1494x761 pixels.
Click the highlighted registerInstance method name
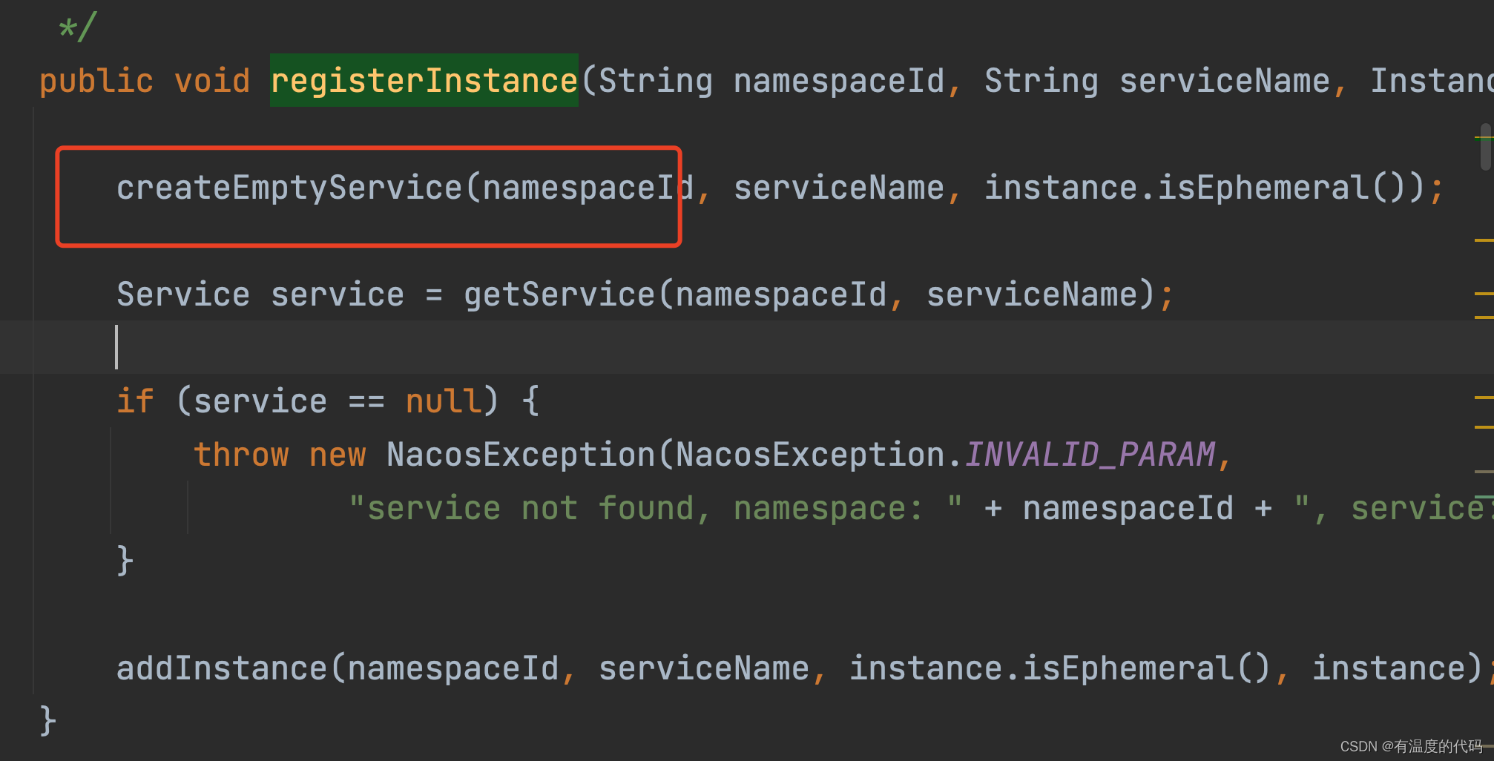coord(424,80)
